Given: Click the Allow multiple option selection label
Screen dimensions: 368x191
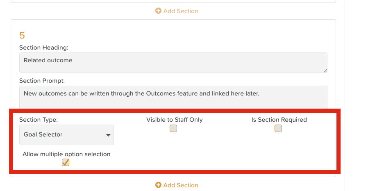Looking at the screenshot, I should pos(66,154).
